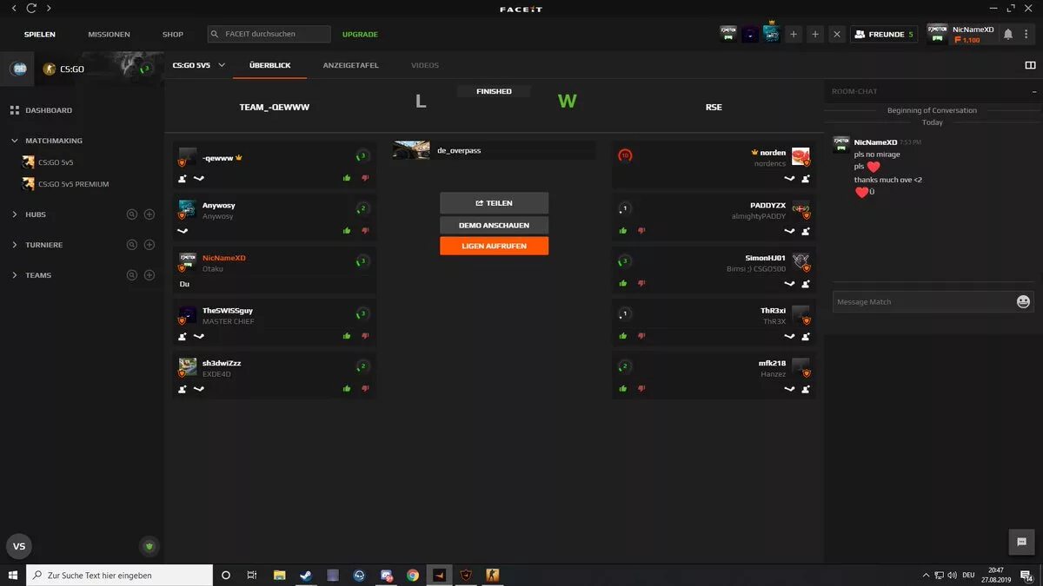Open notifications bell
This screenshot has width=1043, height=586.
point(1008,34)
